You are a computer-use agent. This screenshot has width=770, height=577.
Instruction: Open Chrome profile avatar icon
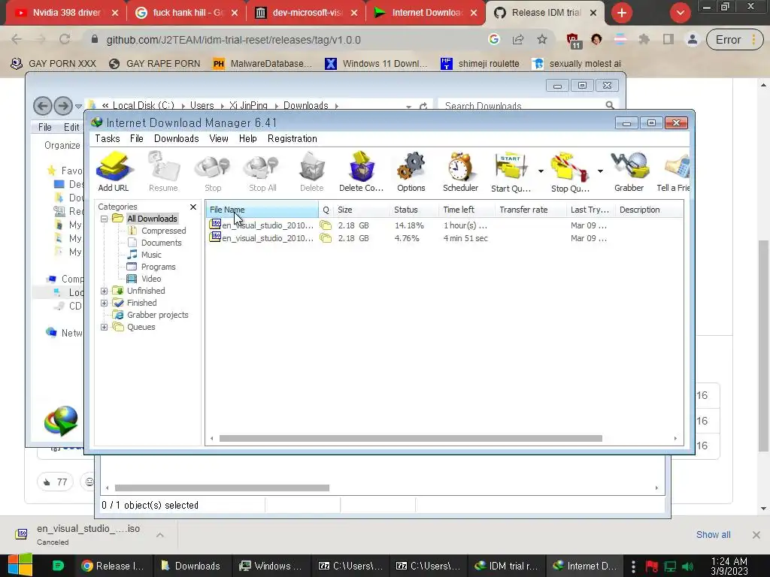692,40
